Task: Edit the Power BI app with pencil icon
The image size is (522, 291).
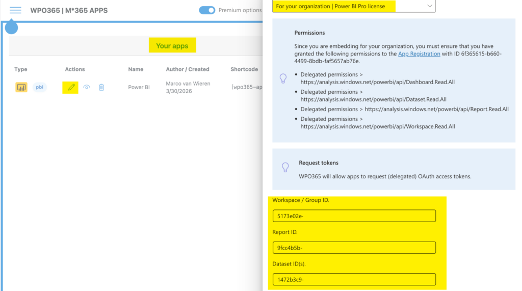Action: click(x=71, y=87)
